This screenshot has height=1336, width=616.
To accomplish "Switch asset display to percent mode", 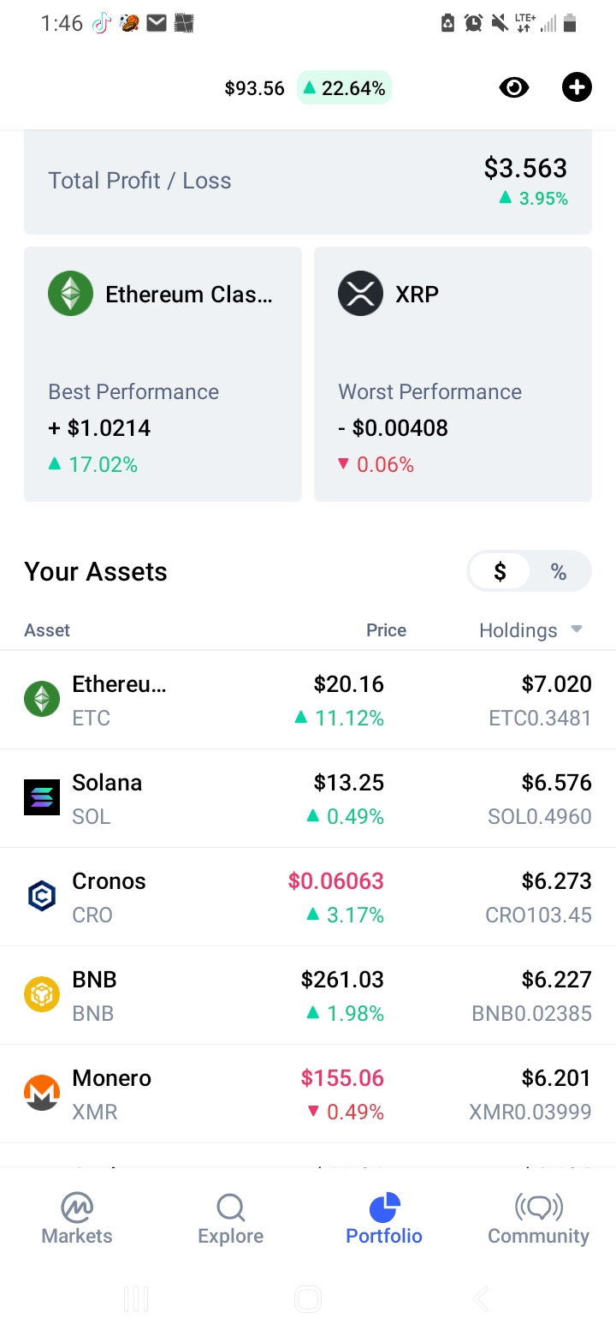I will 559,572.
